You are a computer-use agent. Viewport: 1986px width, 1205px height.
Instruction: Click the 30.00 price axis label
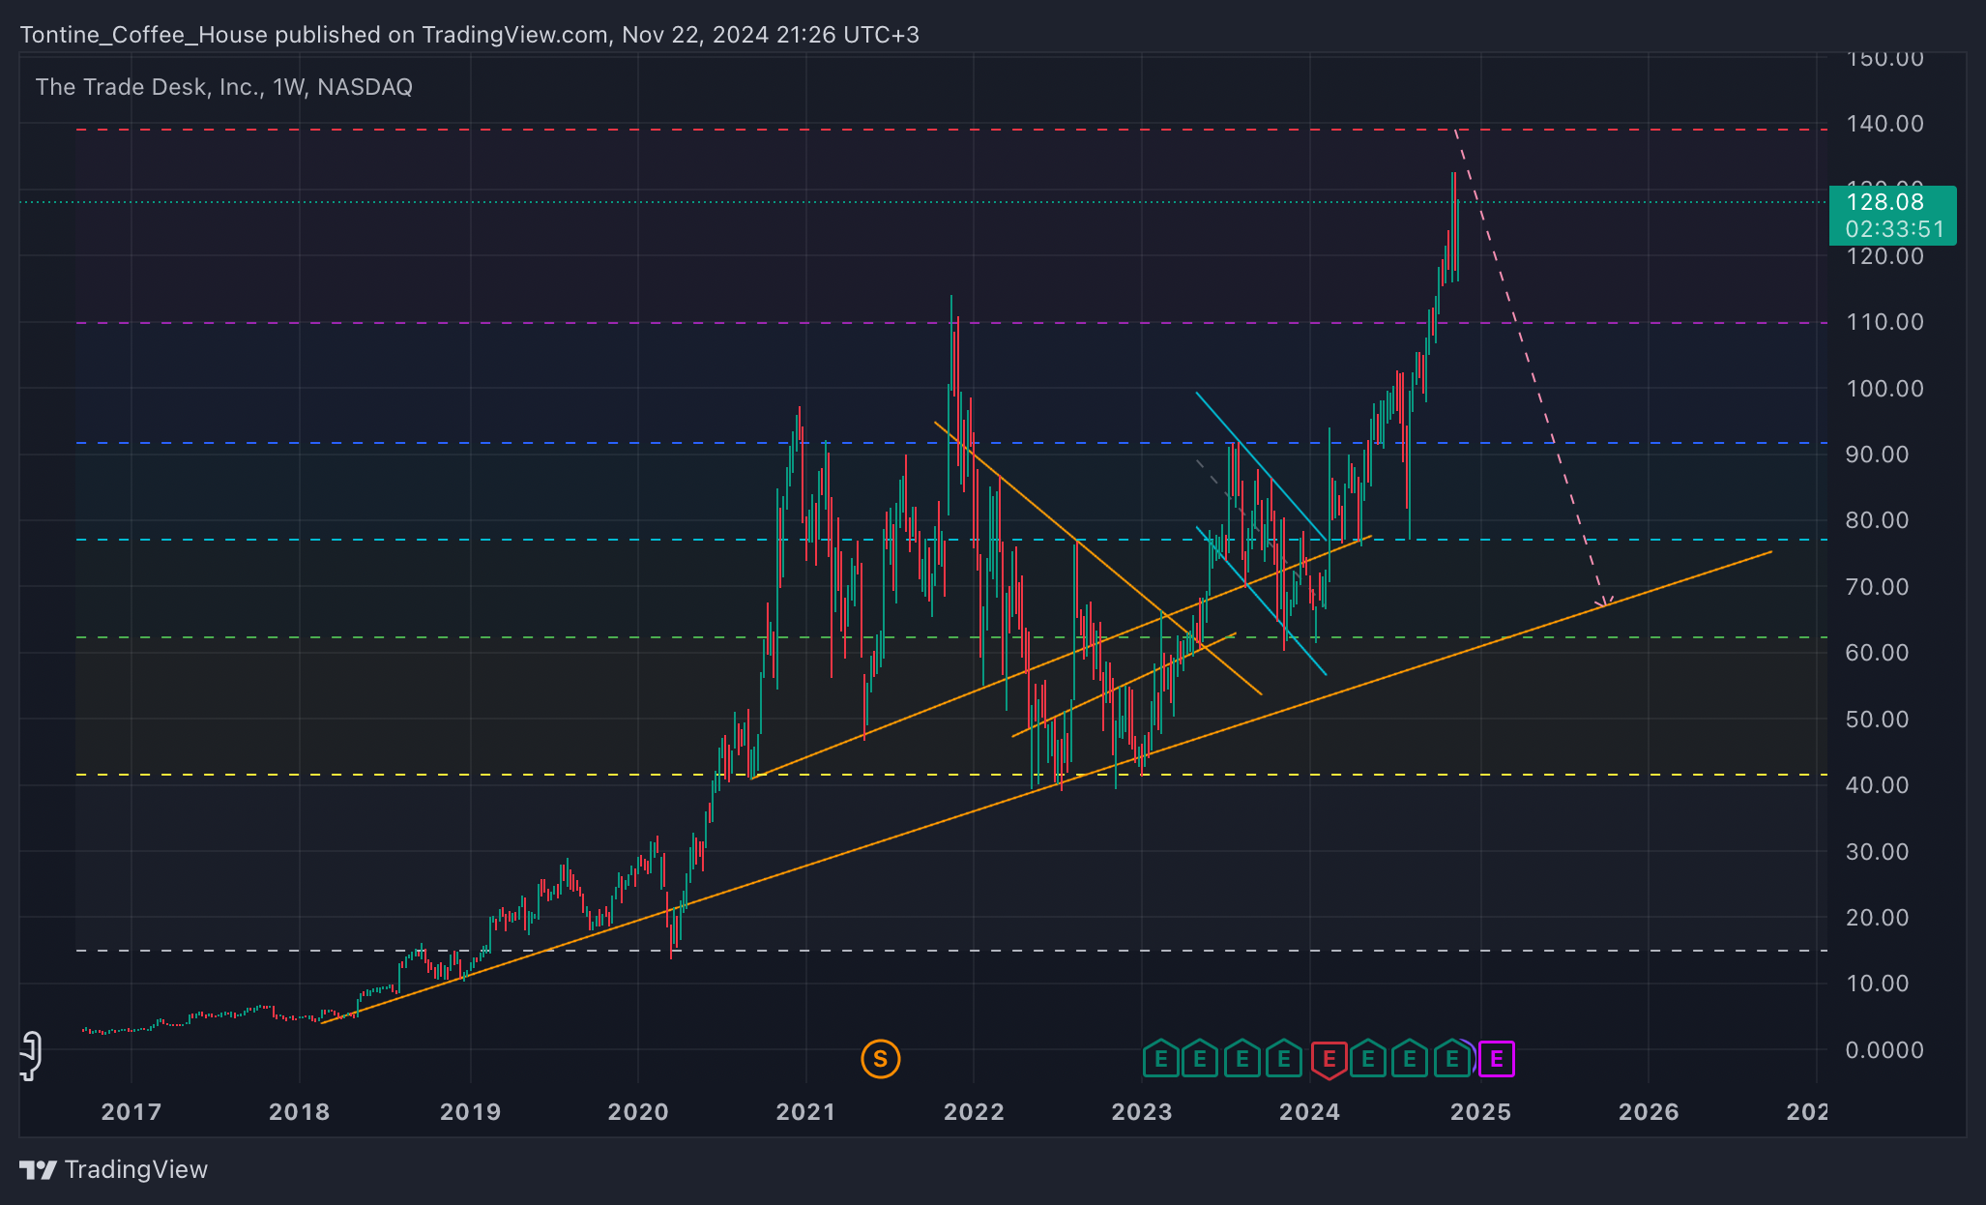point(1877,852)
